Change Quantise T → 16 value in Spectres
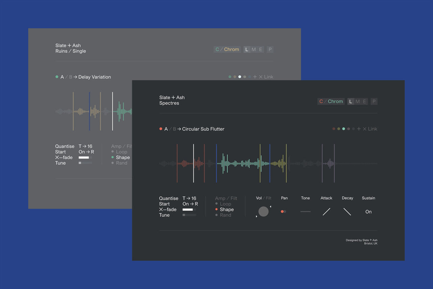This screenshot has height=289, width=433. point(189,198)
